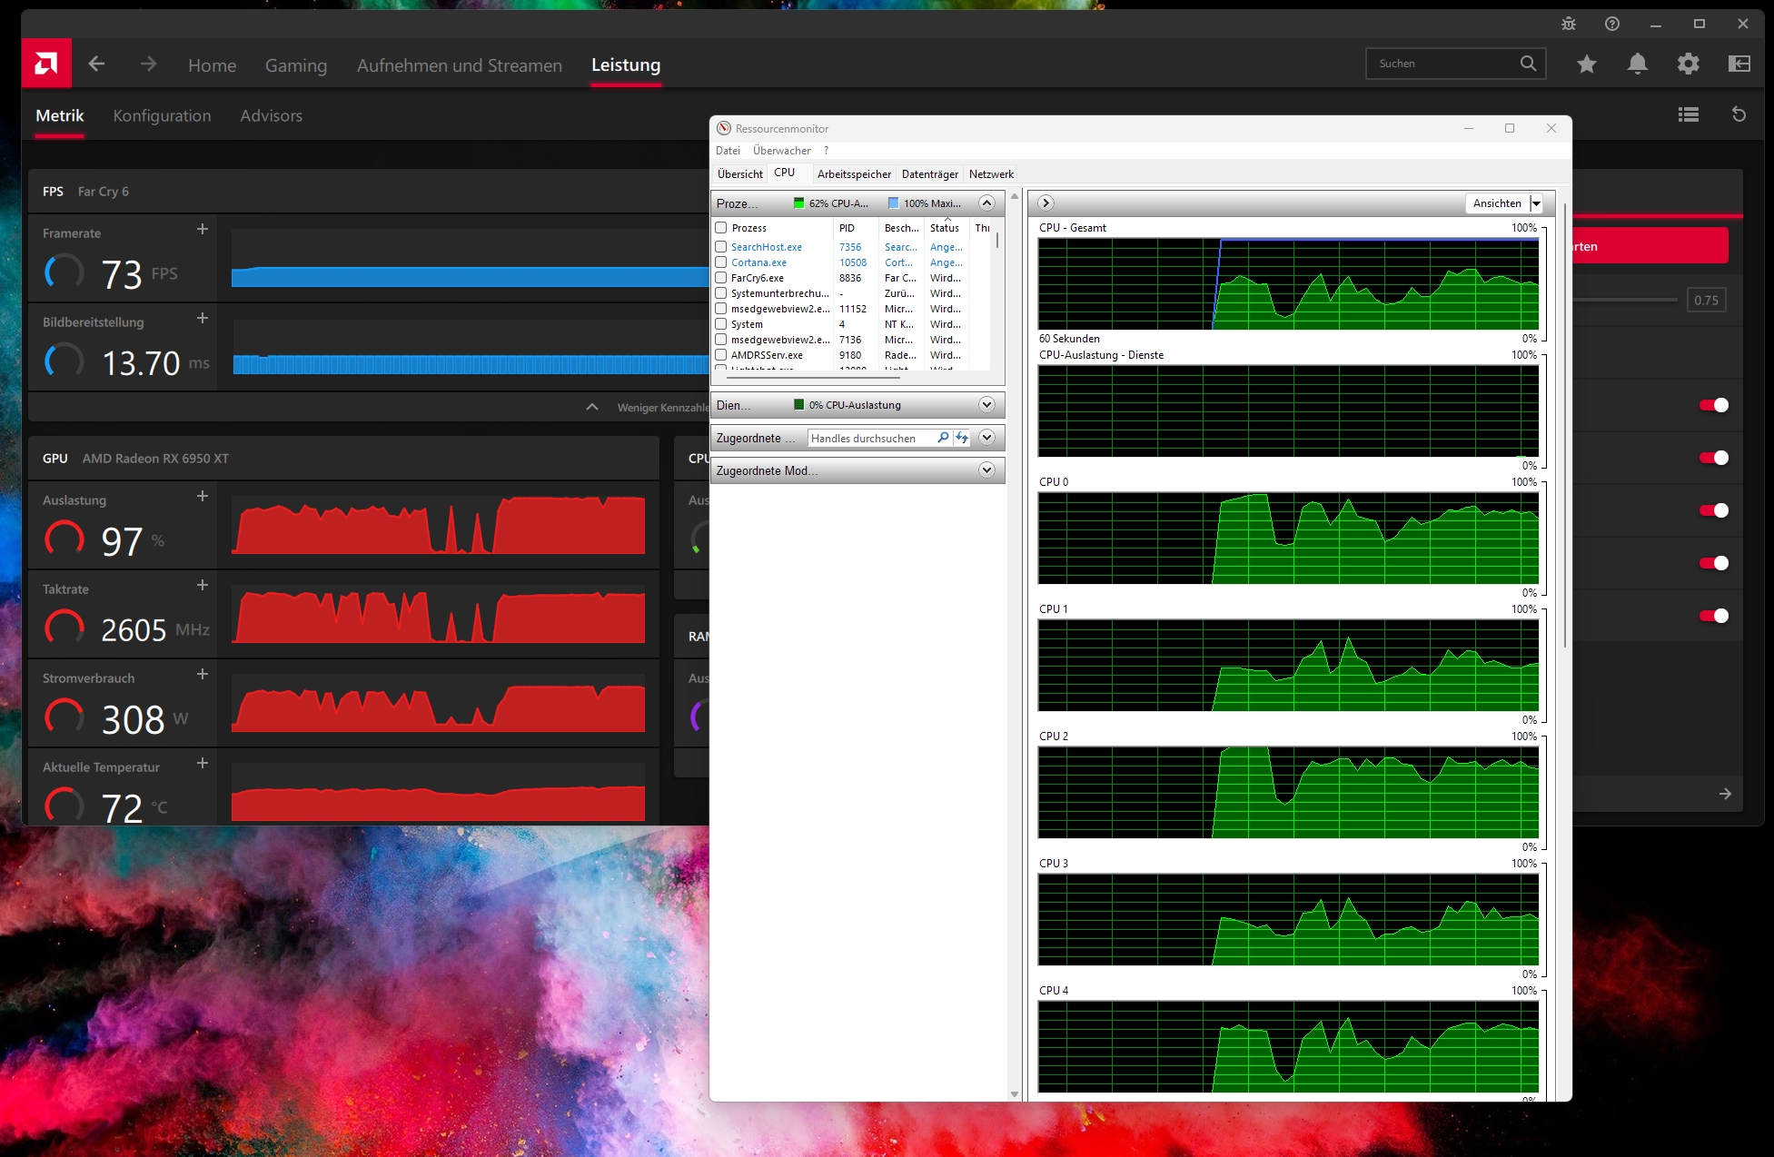Viewport: 1774px width, 1157px height.
Task: Expand Zugeordnete Module section
Action: pyautogui.click(x=986, y=470)
